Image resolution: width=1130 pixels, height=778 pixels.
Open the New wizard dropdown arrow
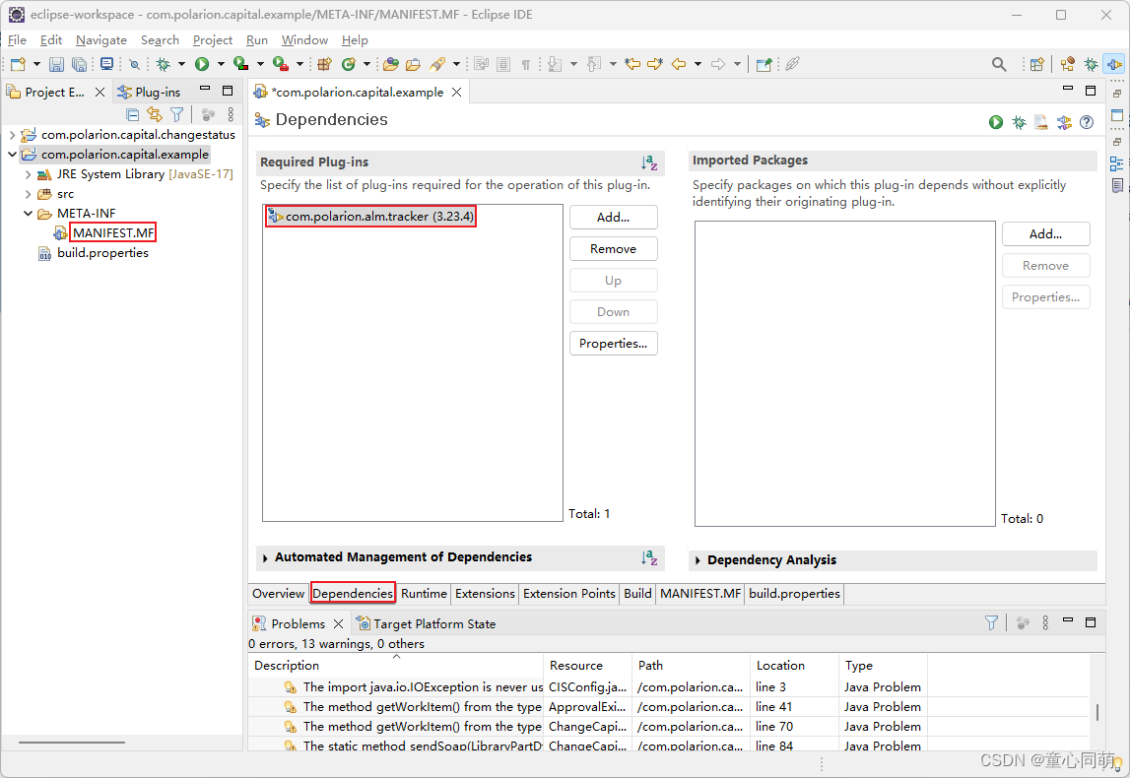pos(36,64)
